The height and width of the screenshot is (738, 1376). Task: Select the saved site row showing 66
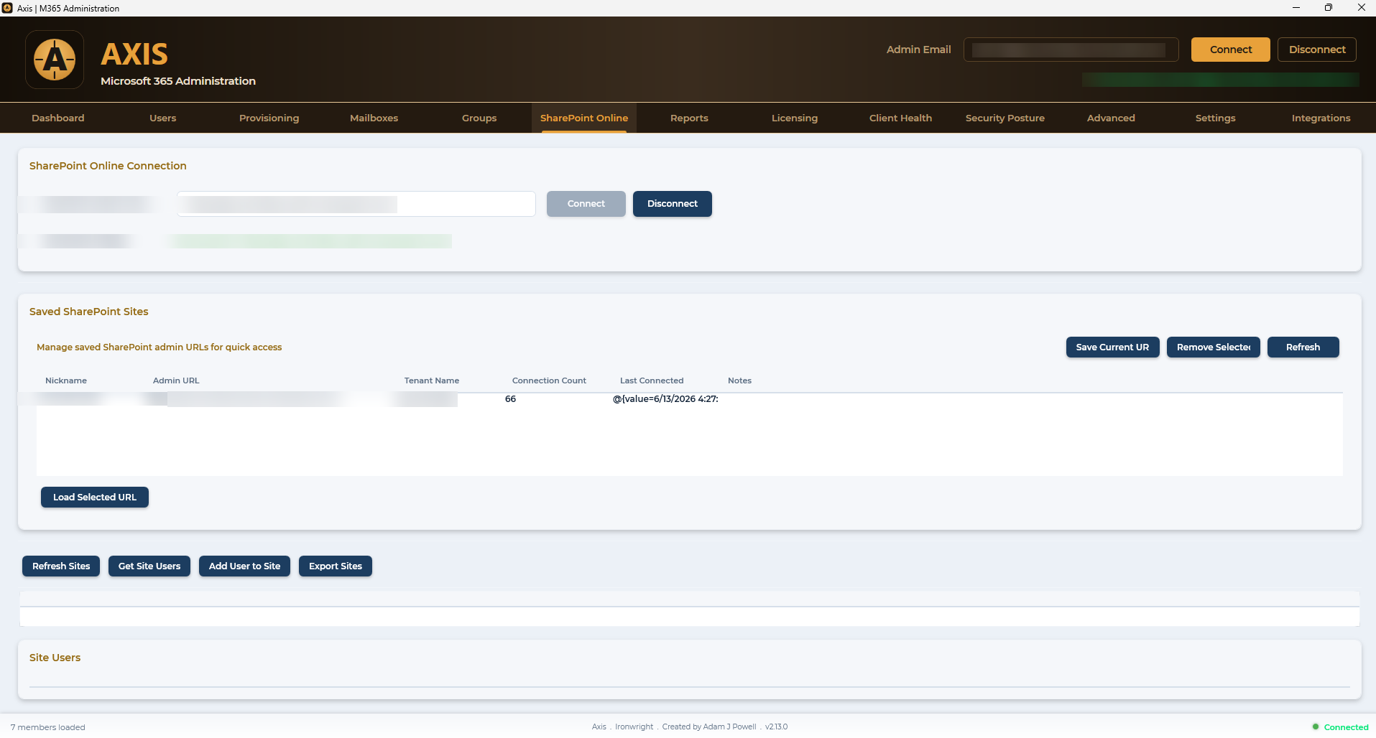click(x=690, y=399)
